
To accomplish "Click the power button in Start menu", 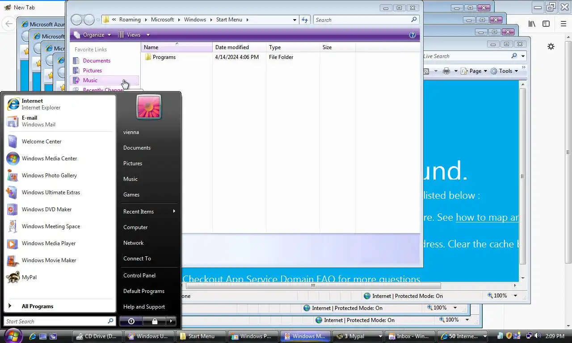I will click(131, 321).
